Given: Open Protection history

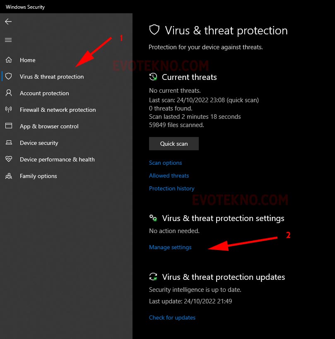Looking at the screenshot, I should point(172,188).
